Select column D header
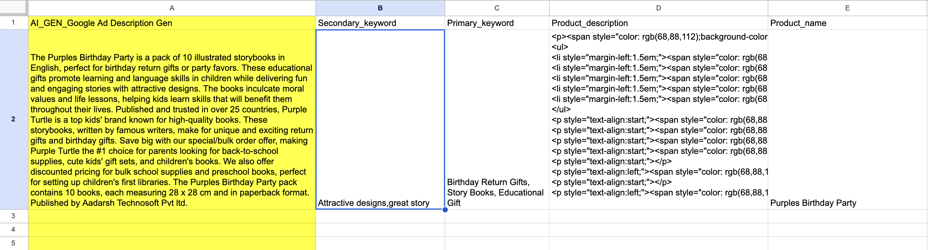This screenshot has width=928, height=250. click(x=658, y=8)
